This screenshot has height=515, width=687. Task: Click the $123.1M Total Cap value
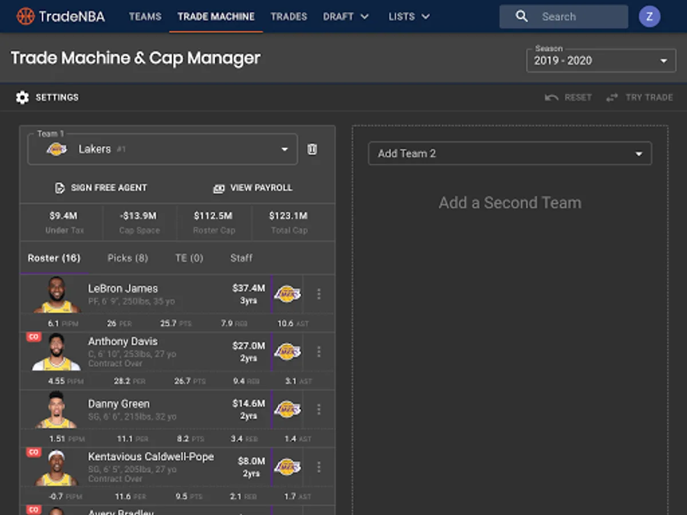[x=289, y=216]
